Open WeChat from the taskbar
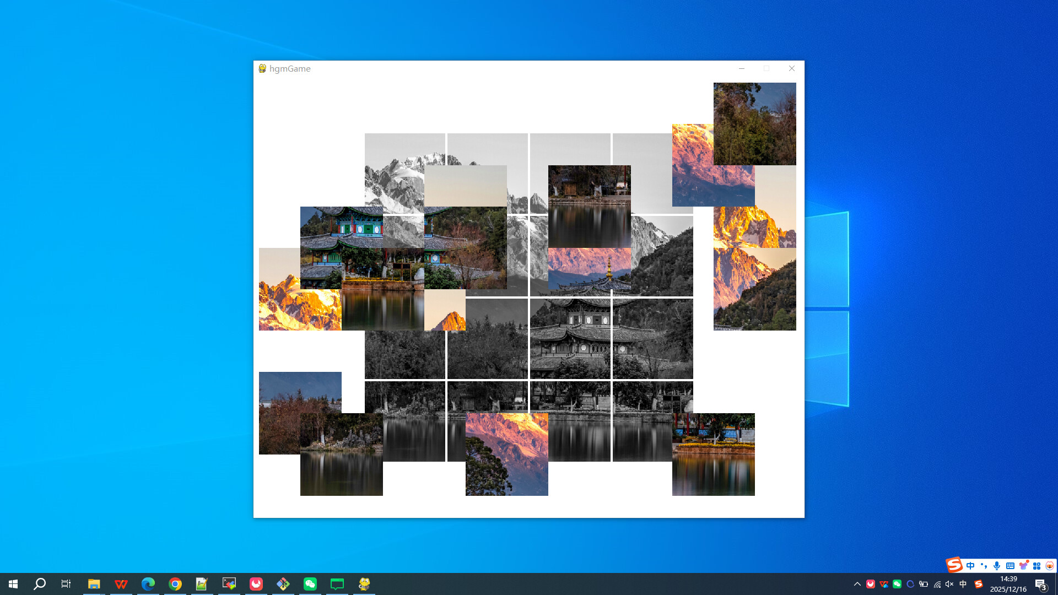The image size is (1058, 595). pos(310,583)
